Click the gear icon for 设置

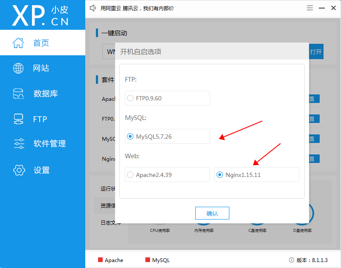pyautogui.click(x=19, y=170)
